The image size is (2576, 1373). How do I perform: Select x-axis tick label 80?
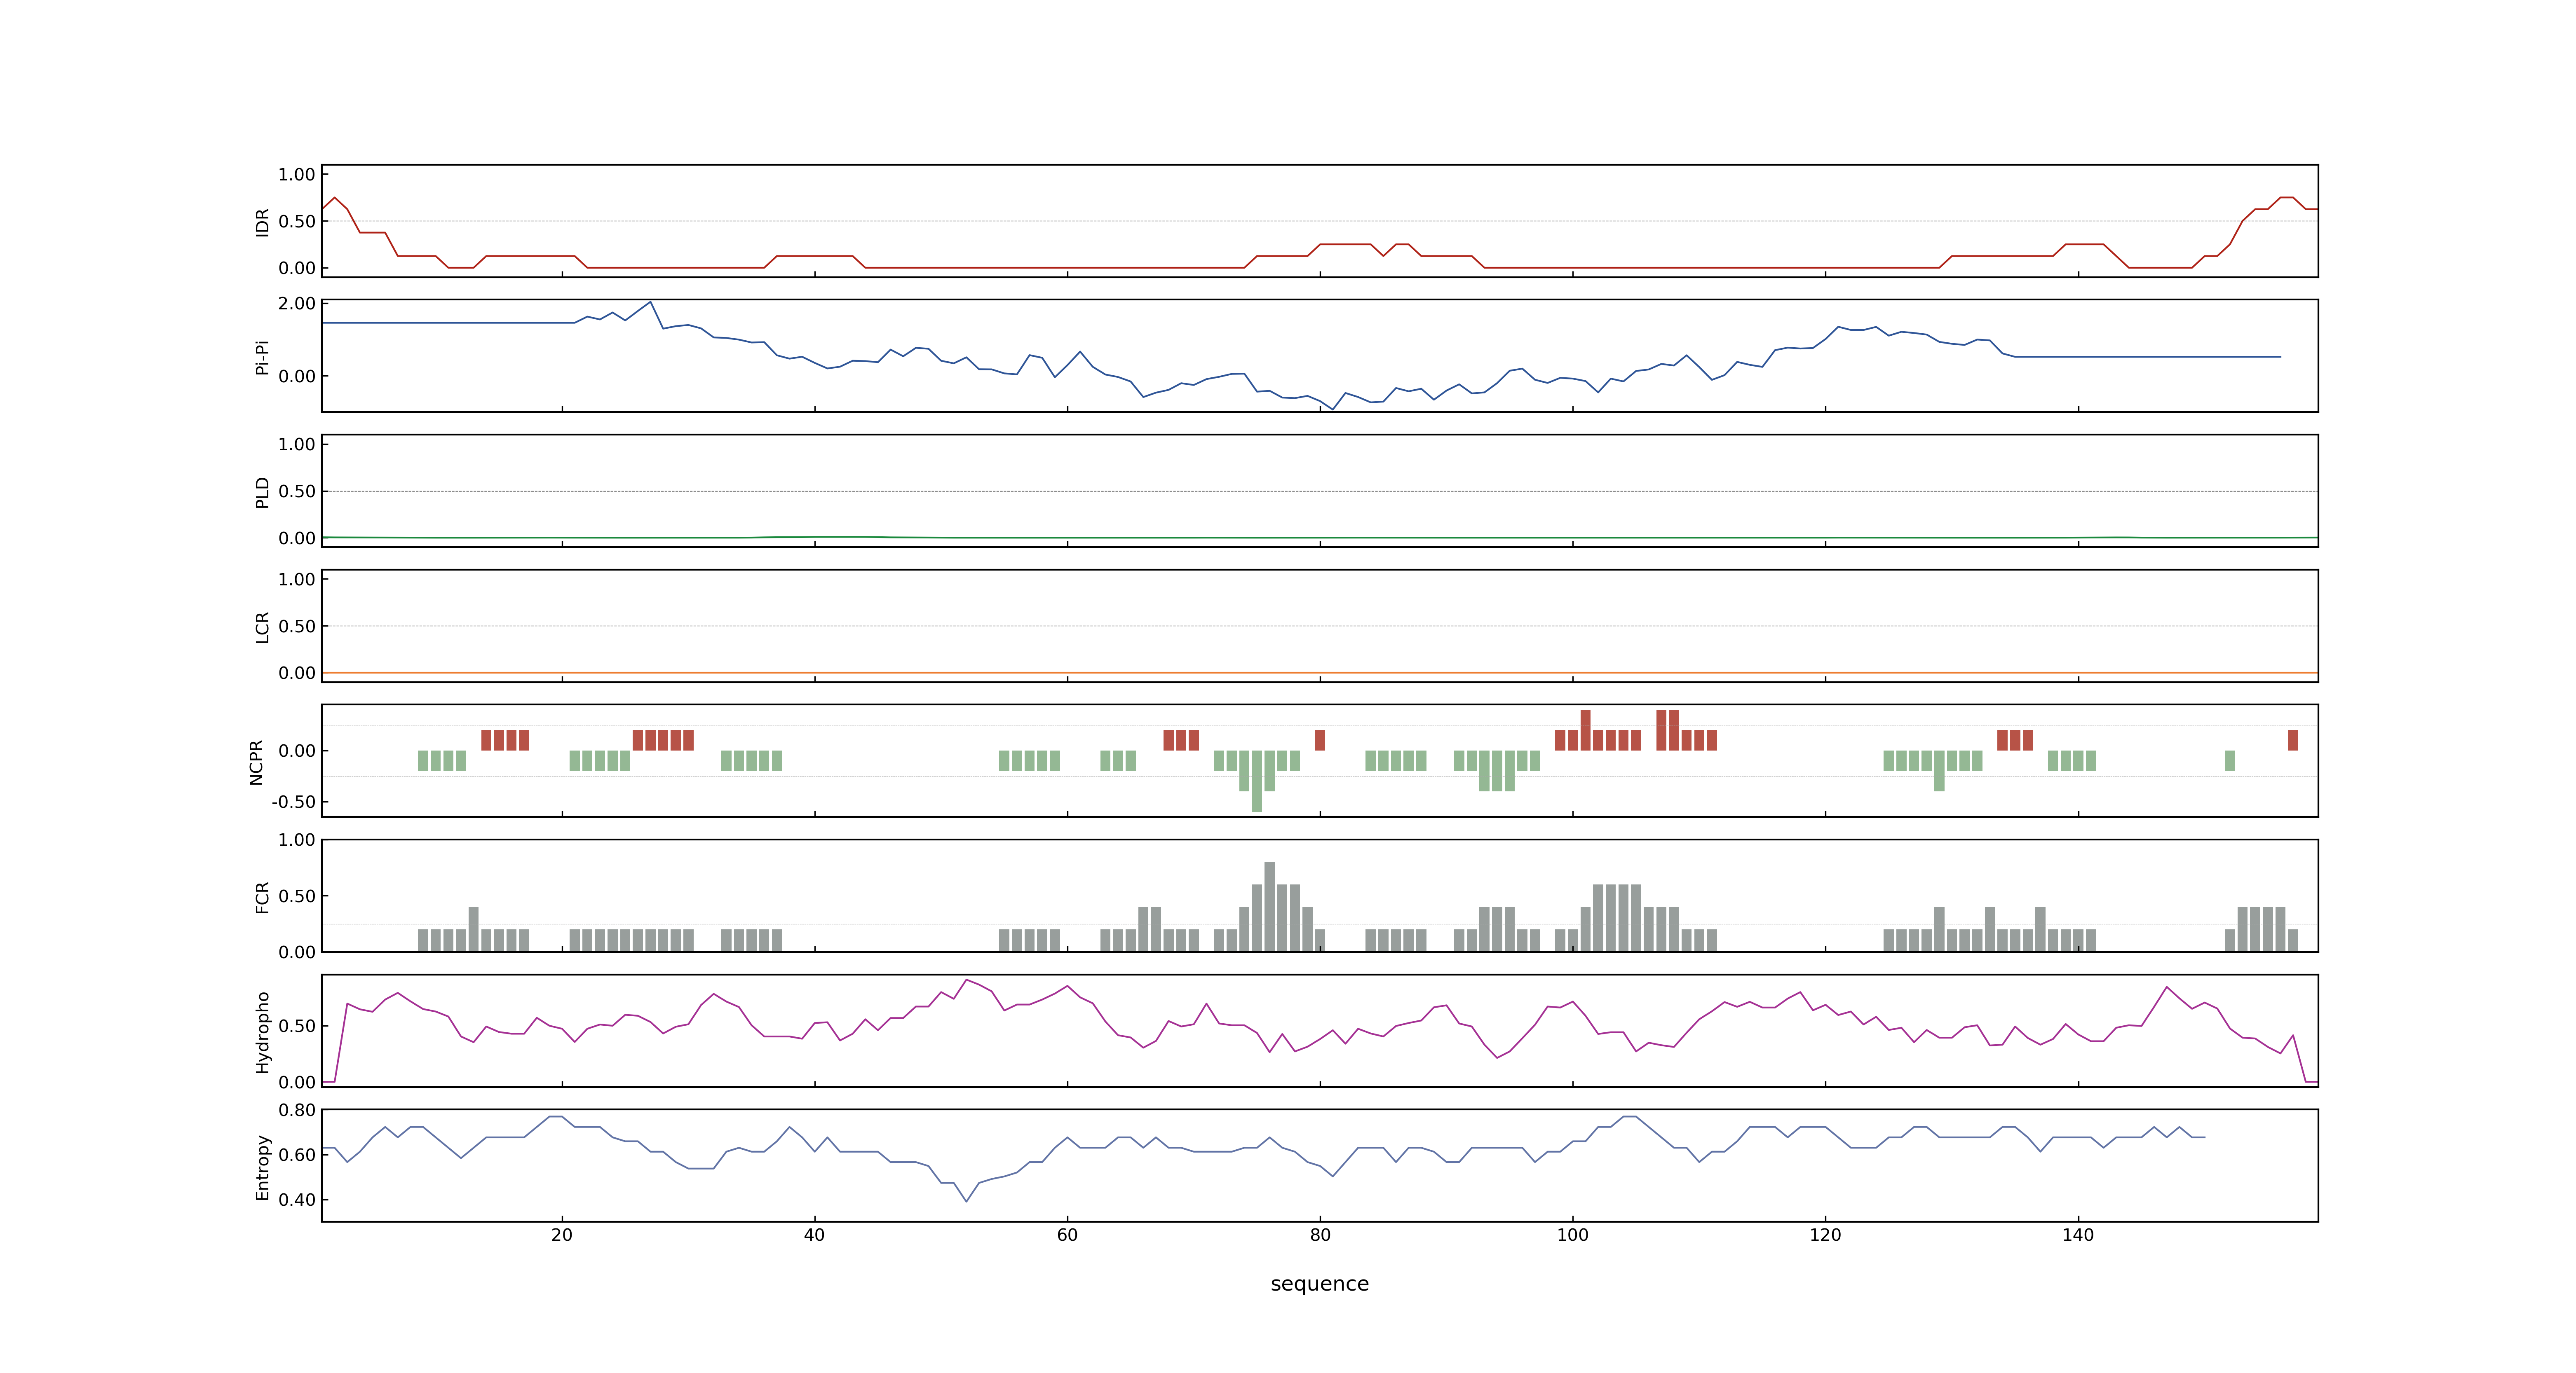[x=1320, y=1235]
